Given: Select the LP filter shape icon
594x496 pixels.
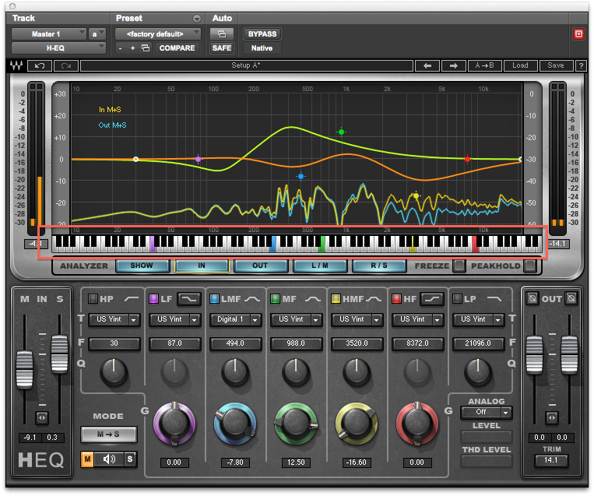Looking at the screenshot, I should coord(494,299).
